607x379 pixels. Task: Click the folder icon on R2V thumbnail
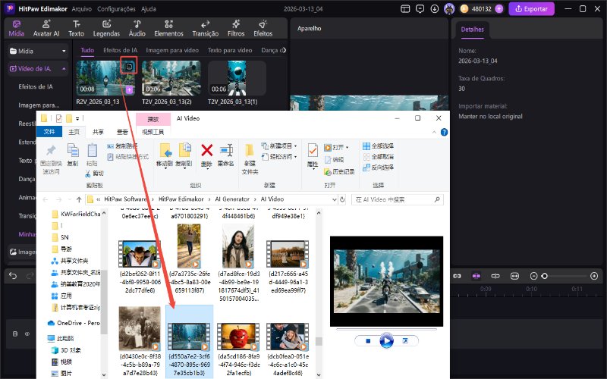point(129,67)
